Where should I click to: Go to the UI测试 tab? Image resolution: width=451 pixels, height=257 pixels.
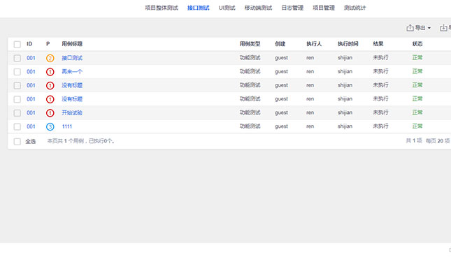[227, 8]
